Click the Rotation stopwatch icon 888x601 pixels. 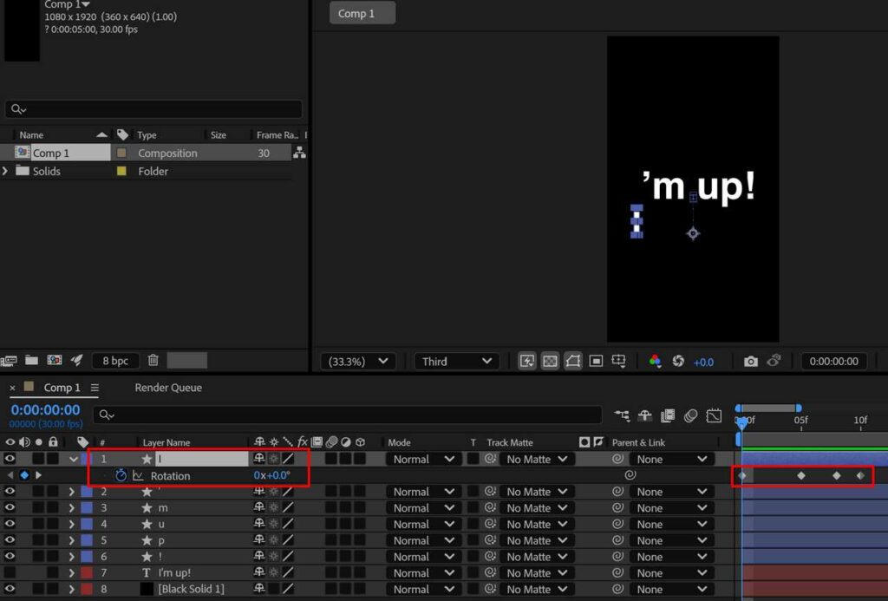coord(121,475)
